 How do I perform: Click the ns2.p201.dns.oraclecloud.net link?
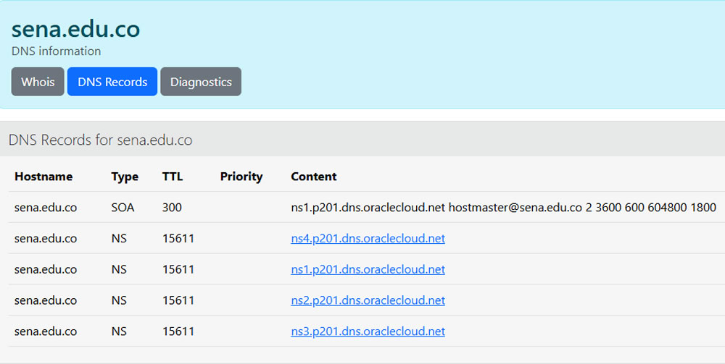pos(368,300)
